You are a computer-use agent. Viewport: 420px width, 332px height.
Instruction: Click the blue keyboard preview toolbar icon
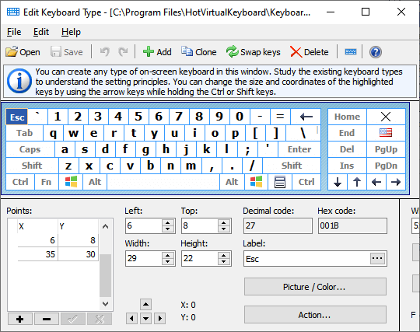(350, 51)
